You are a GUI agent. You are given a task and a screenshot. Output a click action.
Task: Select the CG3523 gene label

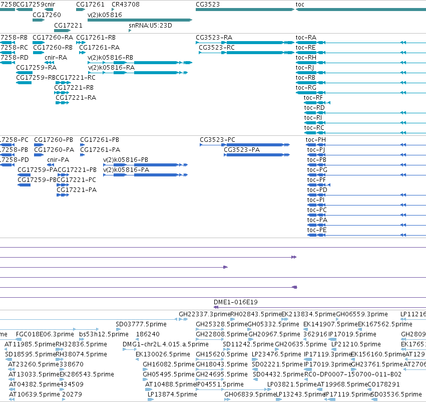[x=208, y=5]
